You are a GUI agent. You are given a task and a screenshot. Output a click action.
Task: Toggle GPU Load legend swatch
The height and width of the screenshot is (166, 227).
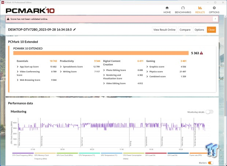coord(156,153)
